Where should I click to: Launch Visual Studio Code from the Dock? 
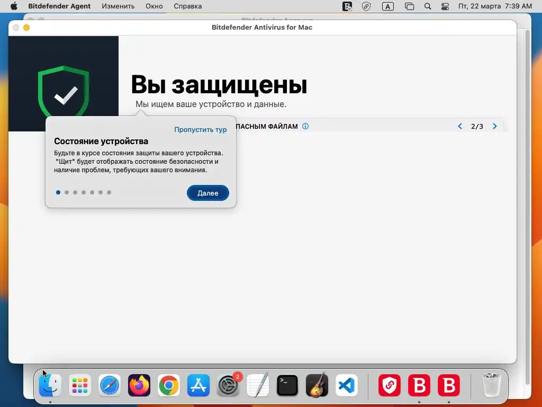(x=347, y=385)
